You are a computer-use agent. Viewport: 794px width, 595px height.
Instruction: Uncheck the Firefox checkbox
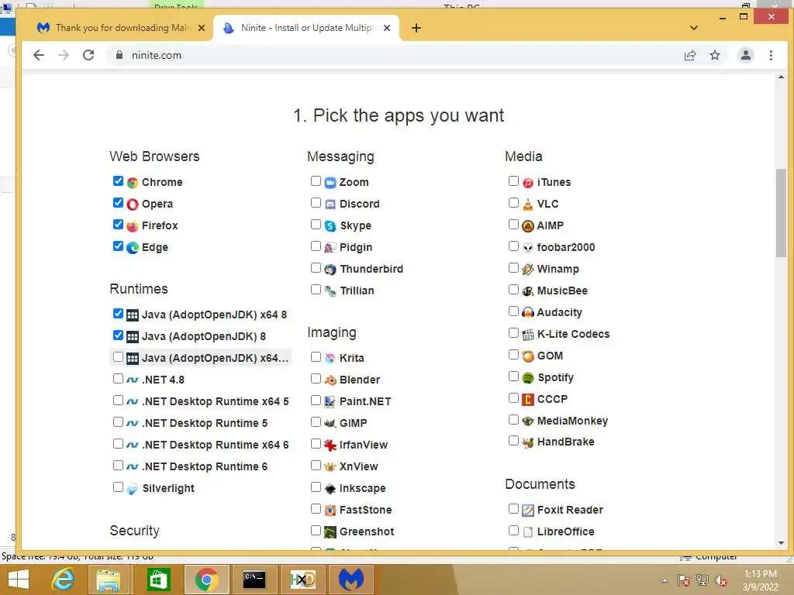(118, 225)
